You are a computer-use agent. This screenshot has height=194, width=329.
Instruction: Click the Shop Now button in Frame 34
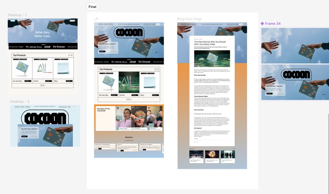[270, 94]
